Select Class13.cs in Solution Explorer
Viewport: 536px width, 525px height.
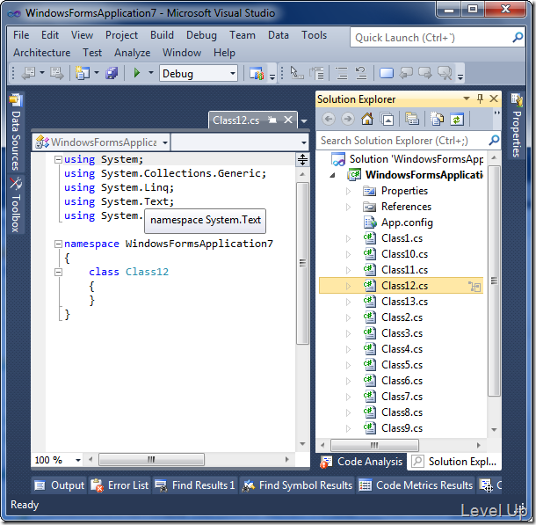(404, 302)
